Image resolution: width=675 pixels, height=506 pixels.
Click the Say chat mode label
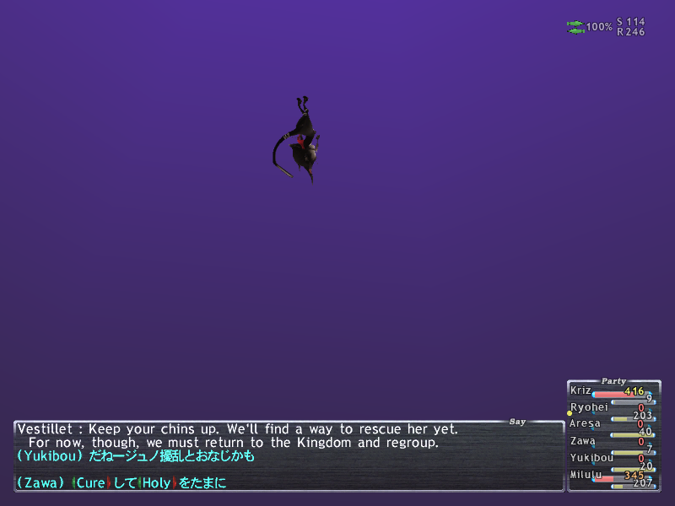click(517, 422)
